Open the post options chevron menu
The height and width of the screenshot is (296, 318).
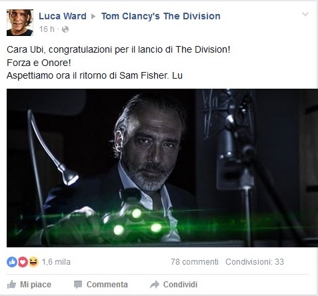(305, 14)
